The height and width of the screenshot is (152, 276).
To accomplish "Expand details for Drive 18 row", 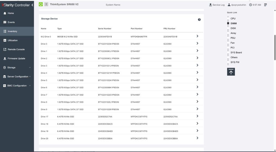I will (x=197, y=124).
